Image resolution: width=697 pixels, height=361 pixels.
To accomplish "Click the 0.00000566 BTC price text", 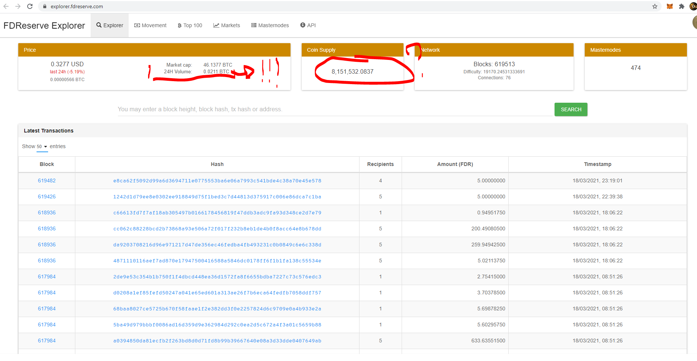I will 67,80.
